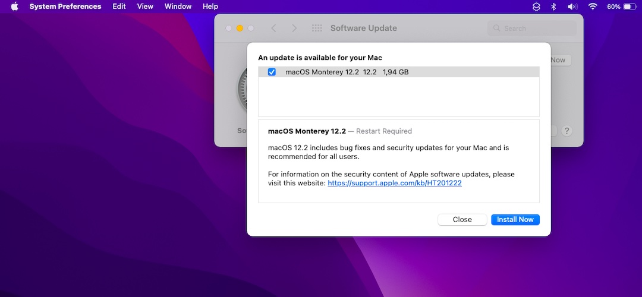Image resolution: width=642 pixels, height=297 pixels.
Task: Click the Search field in Software Update
Action: click(x=532, y=29)
